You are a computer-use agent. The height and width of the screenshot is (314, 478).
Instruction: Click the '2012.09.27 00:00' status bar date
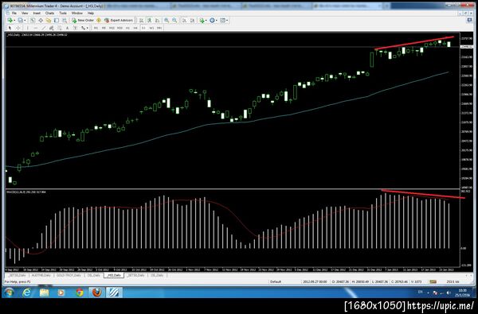[315, 281]
